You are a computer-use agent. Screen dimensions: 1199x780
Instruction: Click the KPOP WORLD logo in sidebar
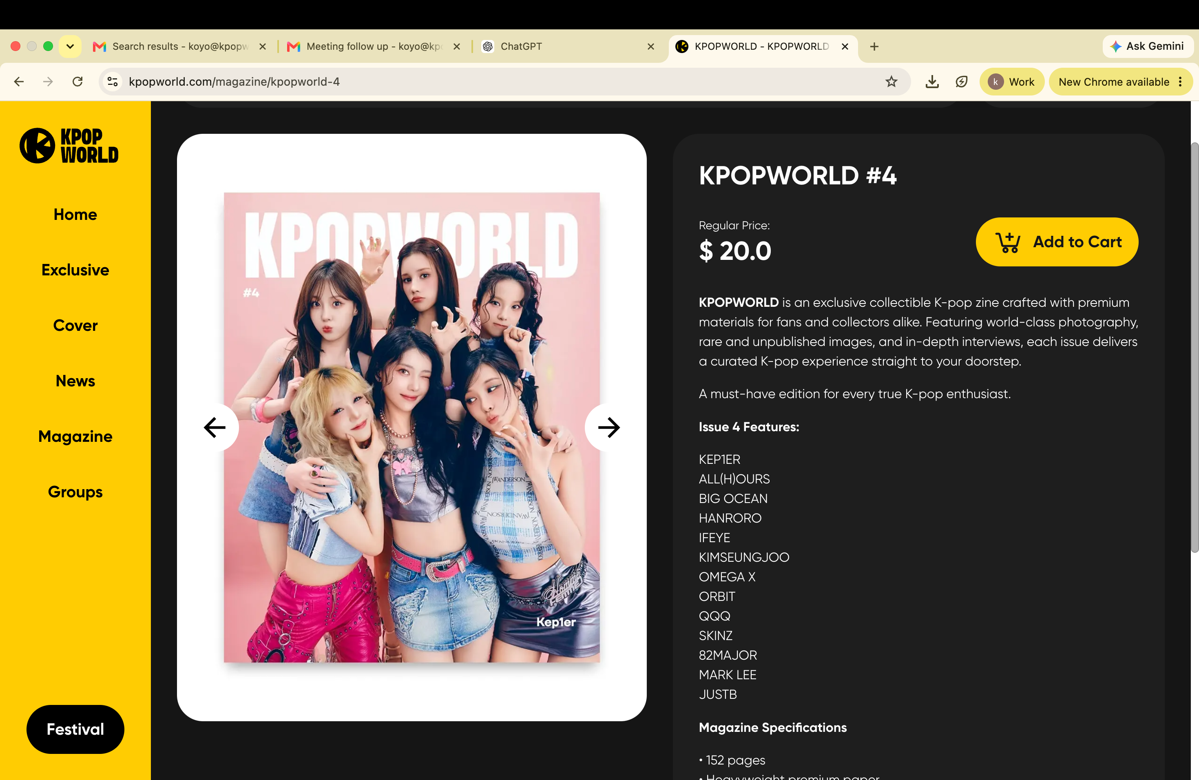[x=69, y=146]
